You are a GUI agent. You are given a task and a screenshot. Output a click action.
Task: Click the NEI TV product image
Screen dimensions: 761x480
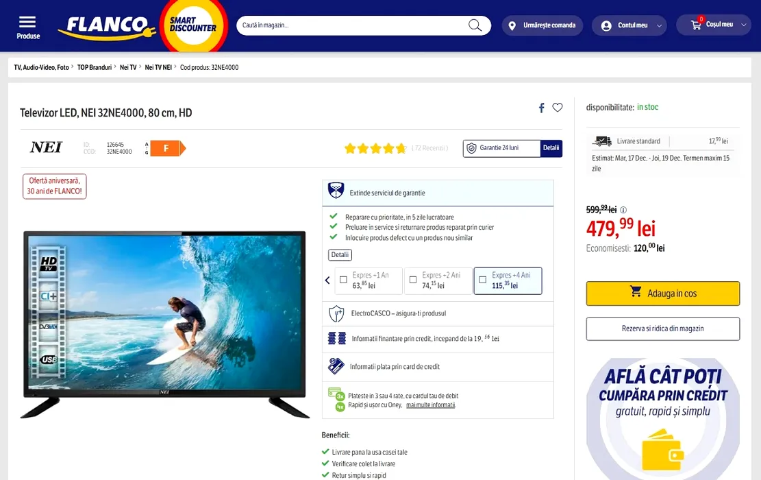pyautogui.click(x=164, y=323)
